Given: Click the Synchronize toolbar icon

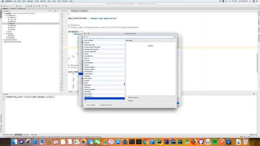Looking at the screenshot, I should [7, 6].
